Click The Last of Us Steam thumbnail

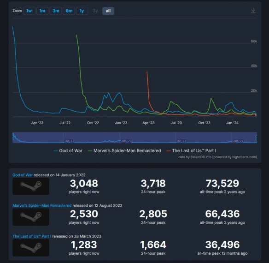coord(31,248)
